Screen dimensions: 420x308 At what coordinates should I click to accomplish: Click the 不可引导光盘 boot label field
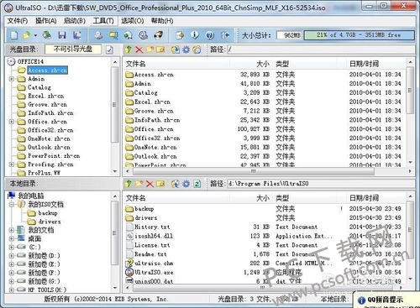pos(73,50)
